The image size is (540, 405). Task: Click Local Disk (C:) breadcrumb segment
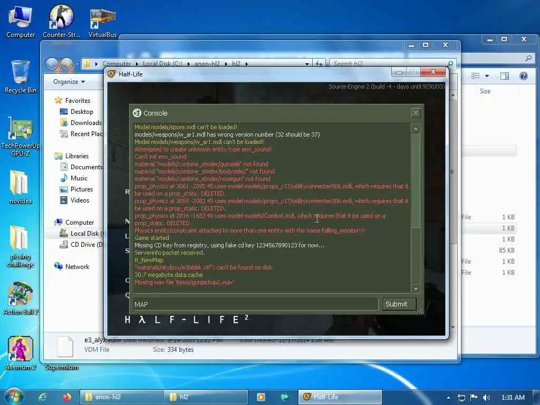pos(162,64)
